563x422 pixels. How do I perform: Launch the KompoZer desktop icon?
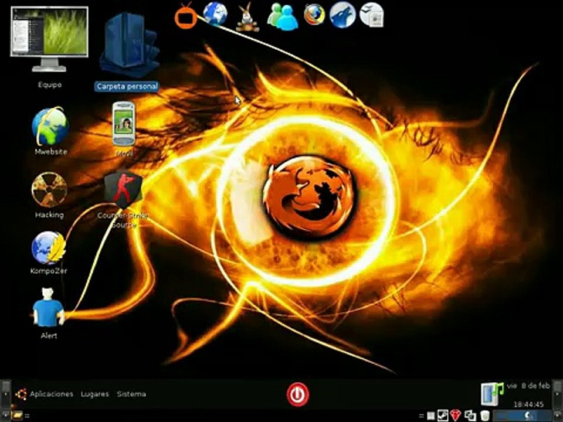click(49, 247)
